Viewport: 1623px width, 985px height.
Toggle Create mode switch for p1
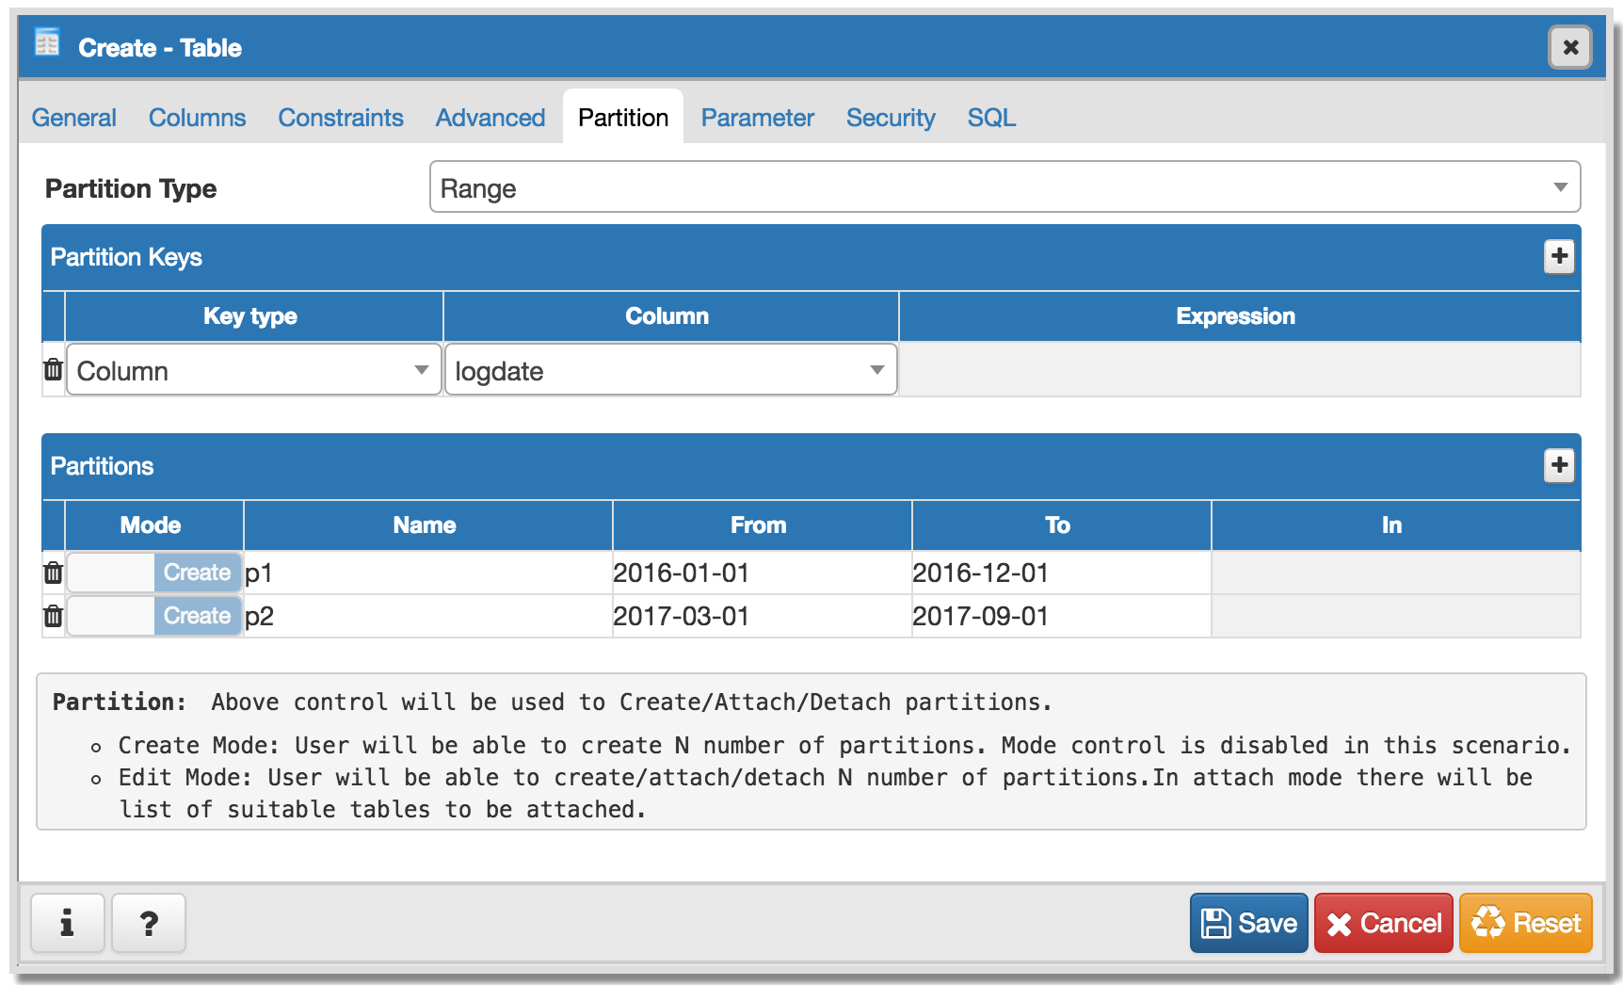point(154,573)
